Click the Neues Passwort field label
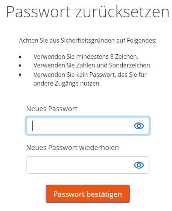The height and width of the screenshot is (211, 172). [52, 109]
